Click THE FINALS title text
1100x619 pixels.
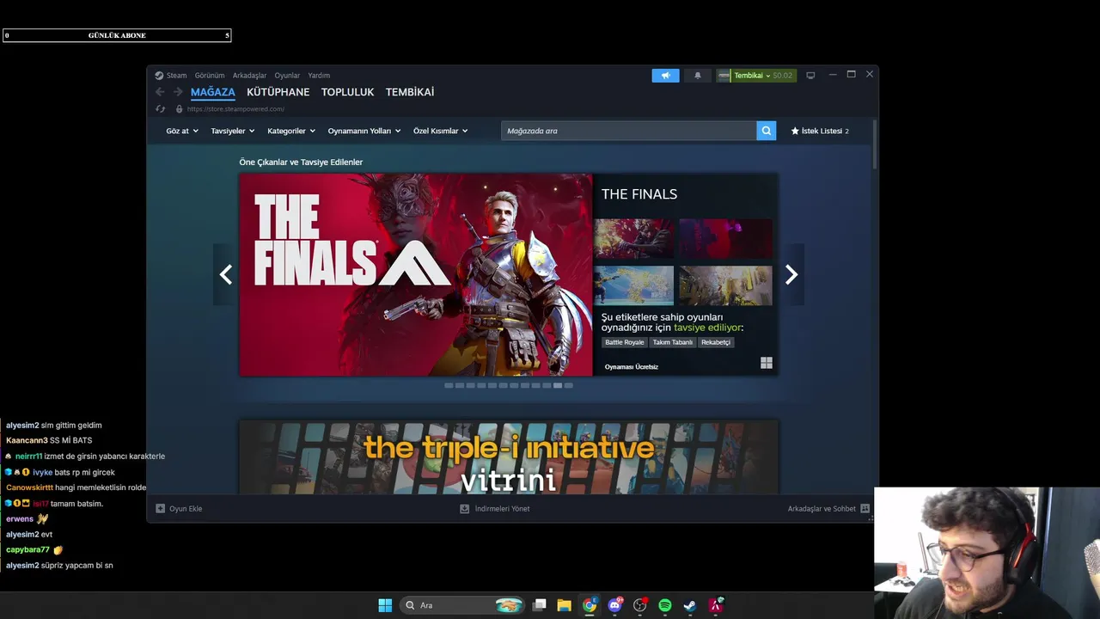[x=639, y=194]
